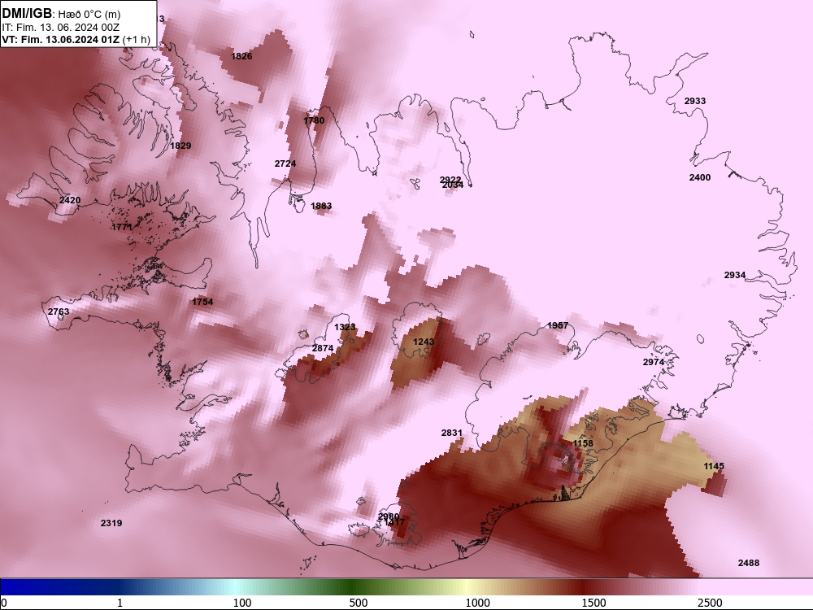
Task: Click the 1826 height value label
Action: [x=241, y=56]
